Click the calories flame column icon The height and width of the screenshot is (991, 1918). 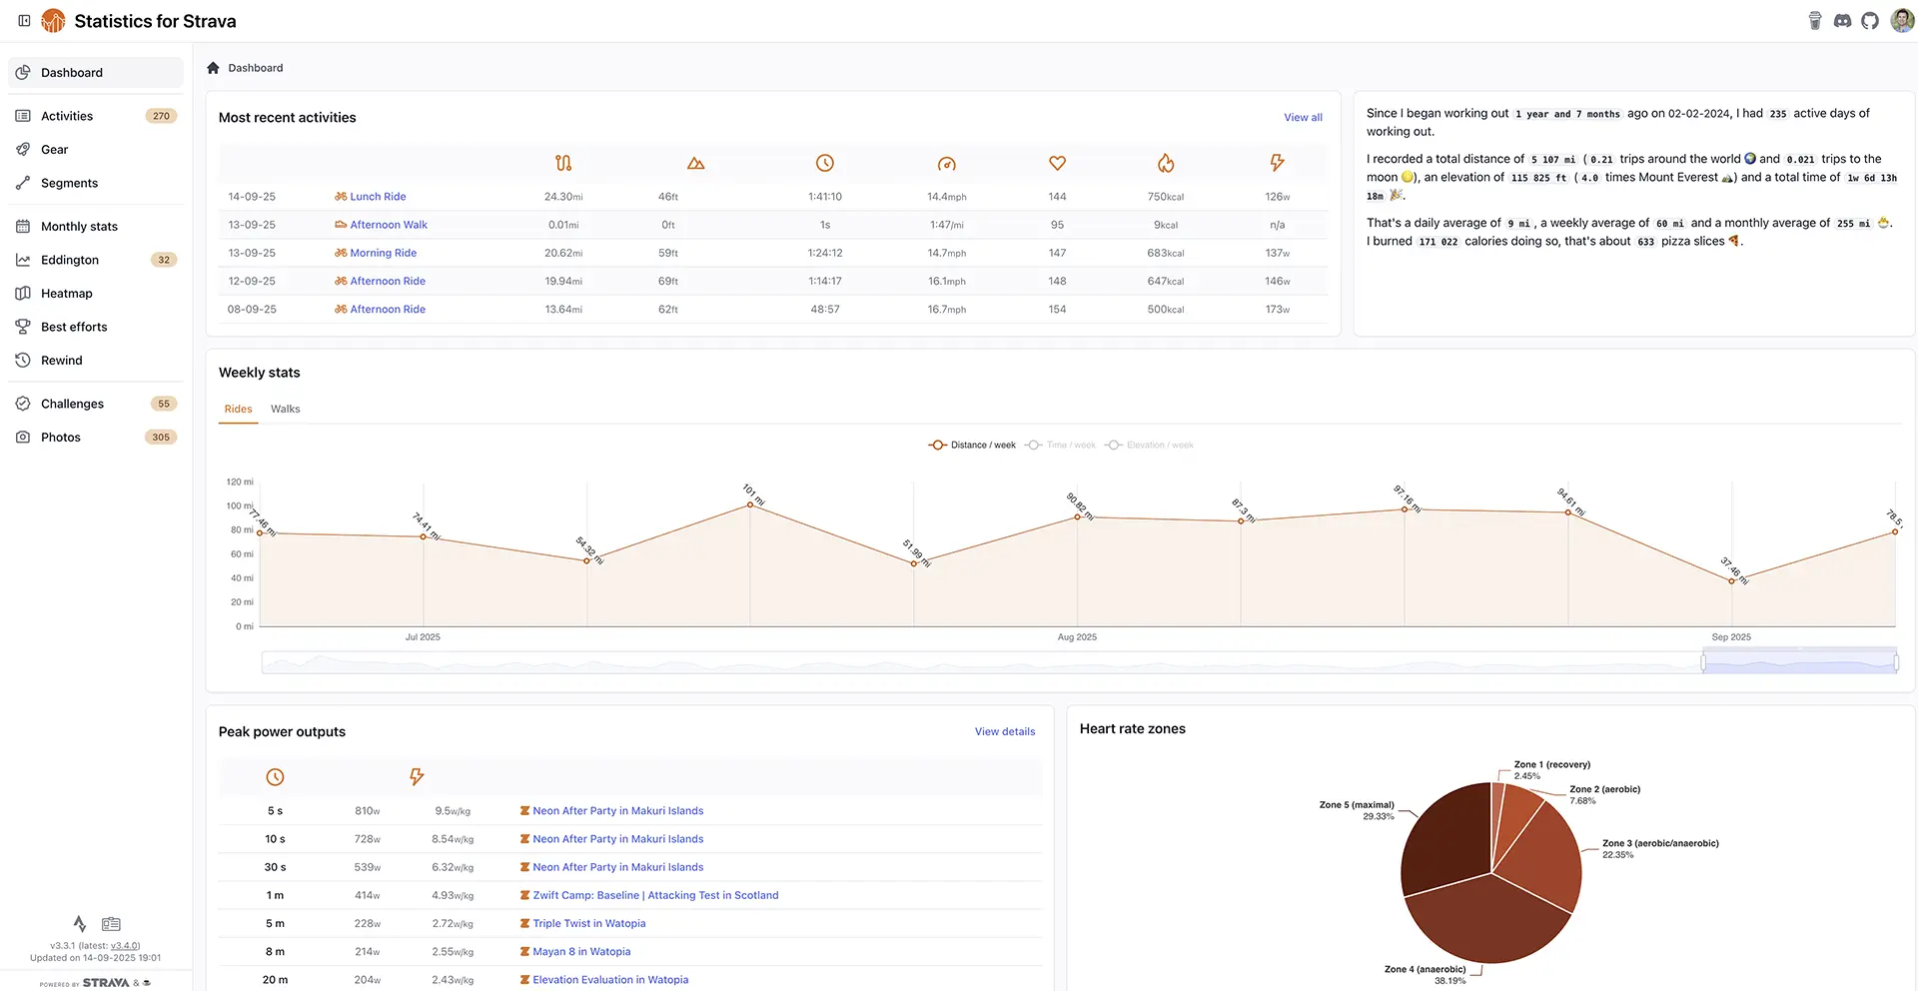pos(1165,163)
